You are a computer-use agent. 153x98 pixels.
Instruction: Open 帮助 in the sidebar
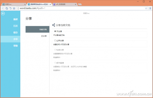point(10,46)
